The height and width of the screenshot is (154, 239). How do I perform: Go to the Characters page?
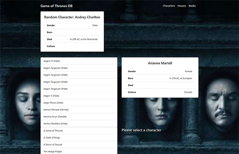tap(169, 6)
